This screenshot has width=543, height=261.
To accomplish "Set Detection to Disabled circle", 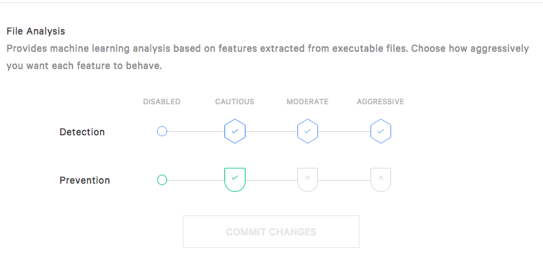I will (162, 131).
